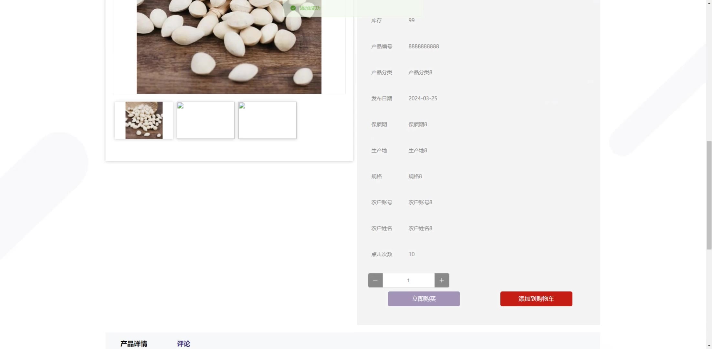This screenshot has height=349, width=712.
Task: Select the third broken image thumbnail
Action: [x=267, y=120]
